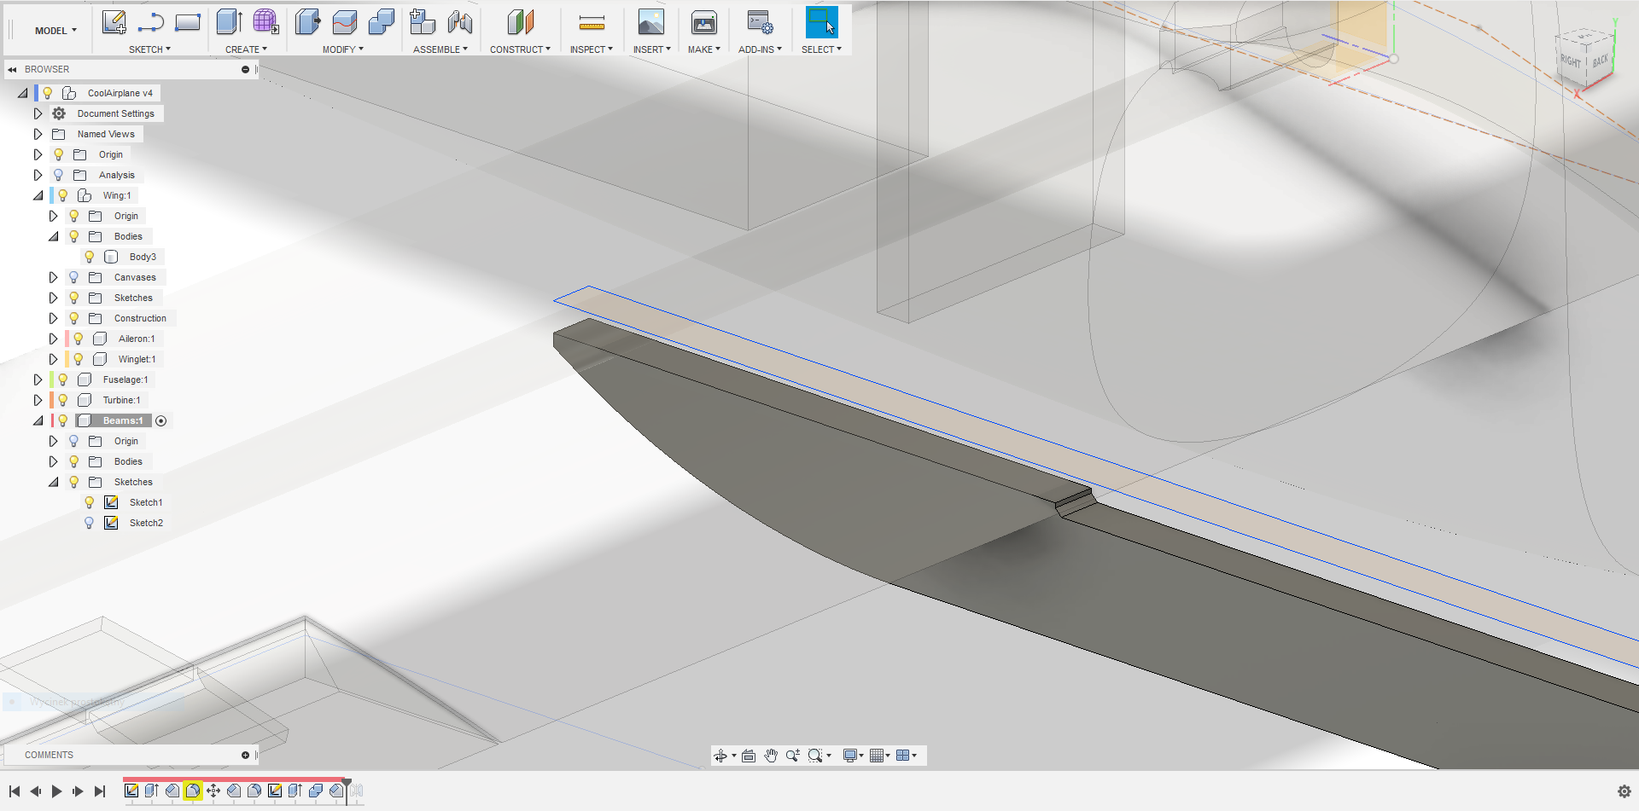Select the Joint tool icon
This screenshot has width=1639, height=811.
460,22
